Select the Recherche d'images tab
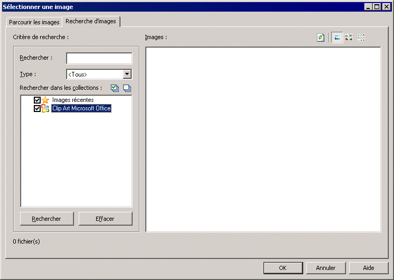 91,21
